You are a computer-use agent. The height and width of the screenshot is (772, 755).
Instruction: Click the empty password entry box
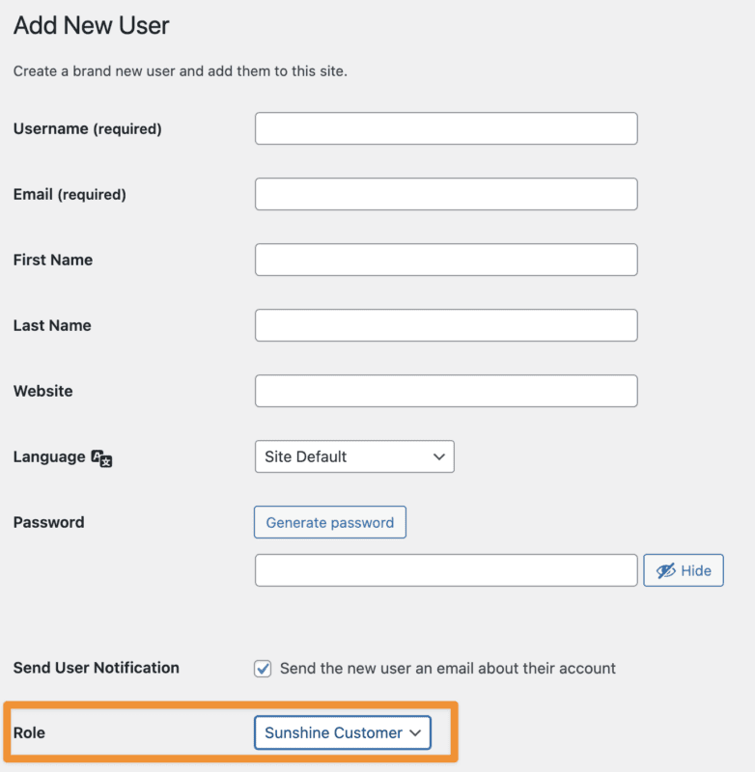coord(445,570)
